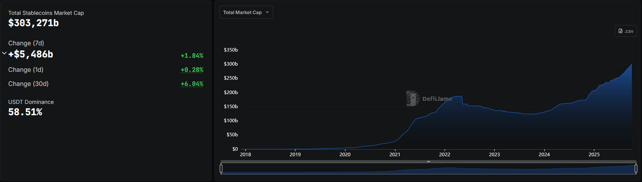Click the $350b label on the y-axis
Image resolution: width=642 pixels, height=182 pixels.
[231, 50]
